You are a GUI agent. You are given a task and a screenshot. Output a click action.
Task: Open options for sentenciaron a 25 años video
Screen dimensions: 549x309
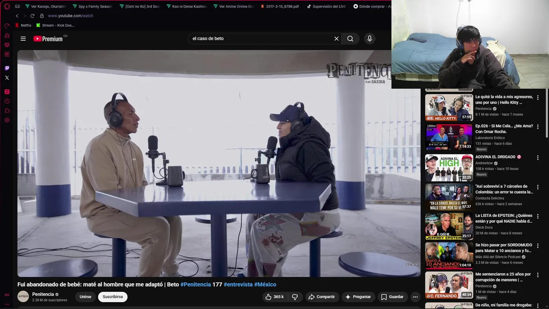538,275
